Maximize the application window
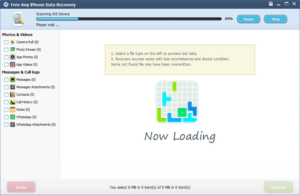 pos(286,4)
